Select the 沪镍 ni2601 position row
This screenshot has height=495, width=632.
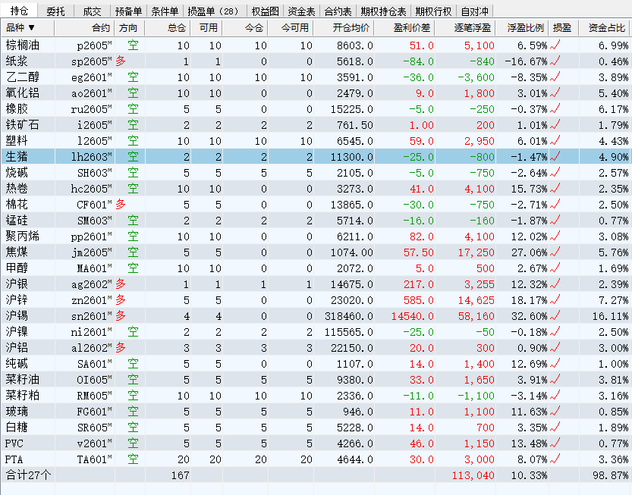coord(303,332)
